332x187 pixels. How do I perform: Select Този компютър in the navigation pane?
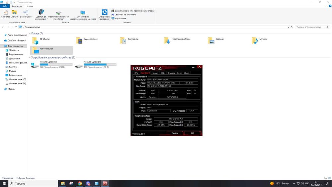[14, 46]
